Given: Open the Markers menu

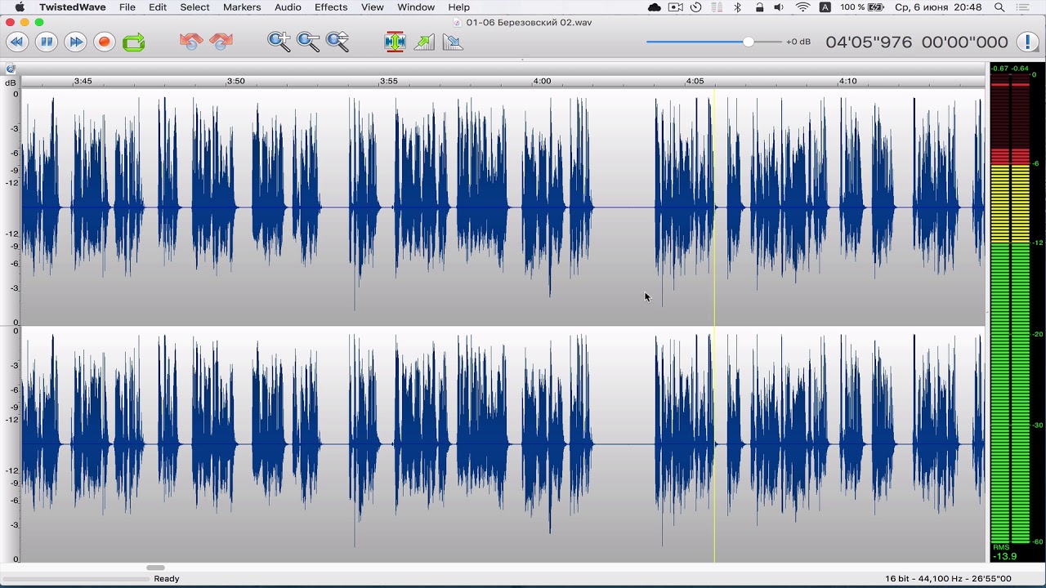Looking at the screenshot, I should [x=242, y=7].
